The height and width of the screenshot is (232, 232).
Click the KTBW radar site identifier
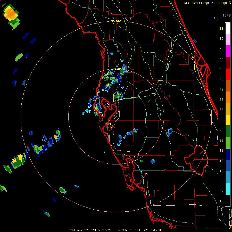[x=123, y=230]
